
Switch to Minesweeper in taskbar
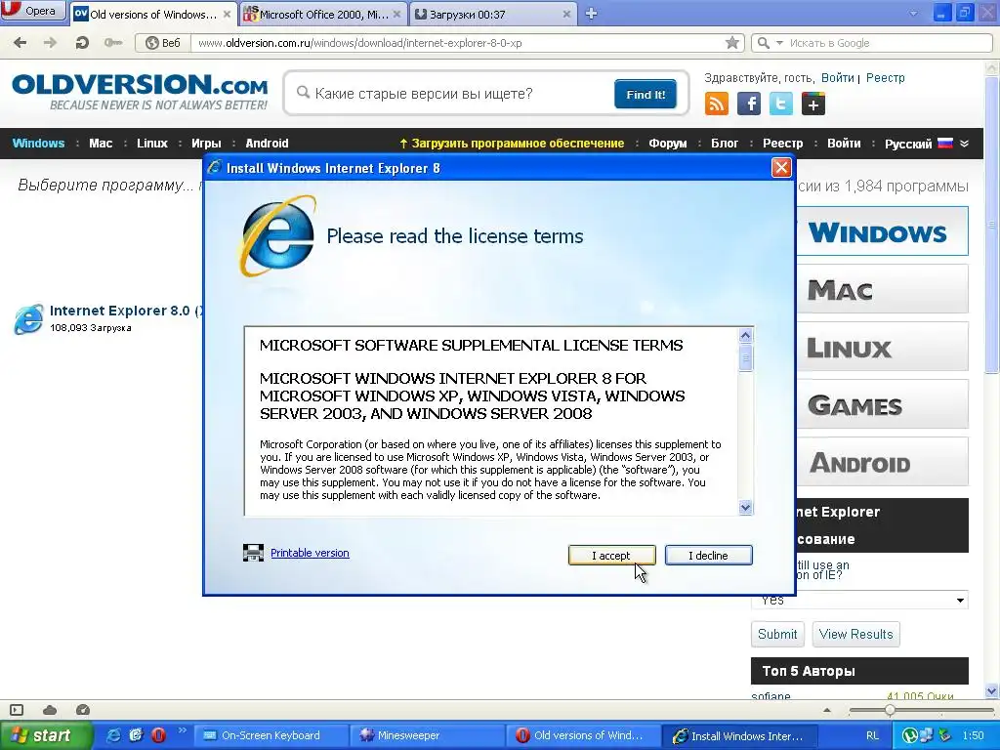point(426,735)
